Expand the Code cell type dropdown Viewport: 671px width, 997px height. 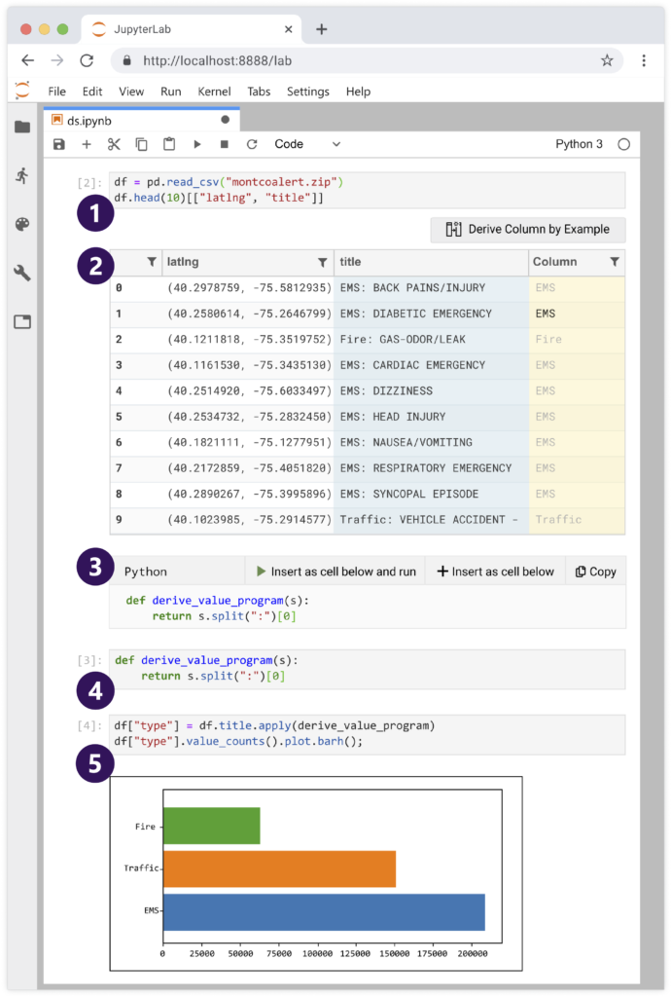[307, 144]
